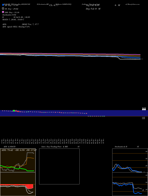Open the empty Intra Day Trading chart box

(x=59, y=166)
